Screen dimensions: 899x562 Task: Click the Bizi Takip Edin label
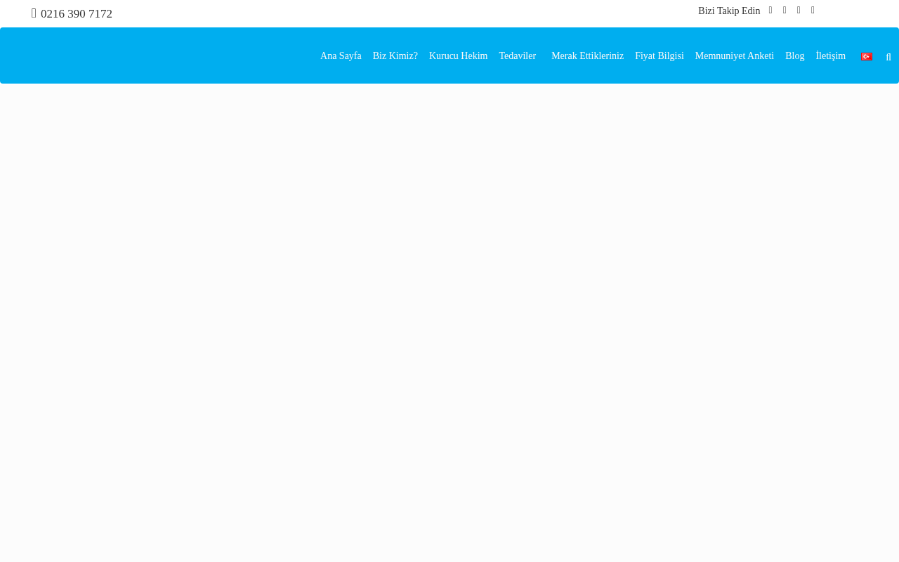tap(729, 11)
